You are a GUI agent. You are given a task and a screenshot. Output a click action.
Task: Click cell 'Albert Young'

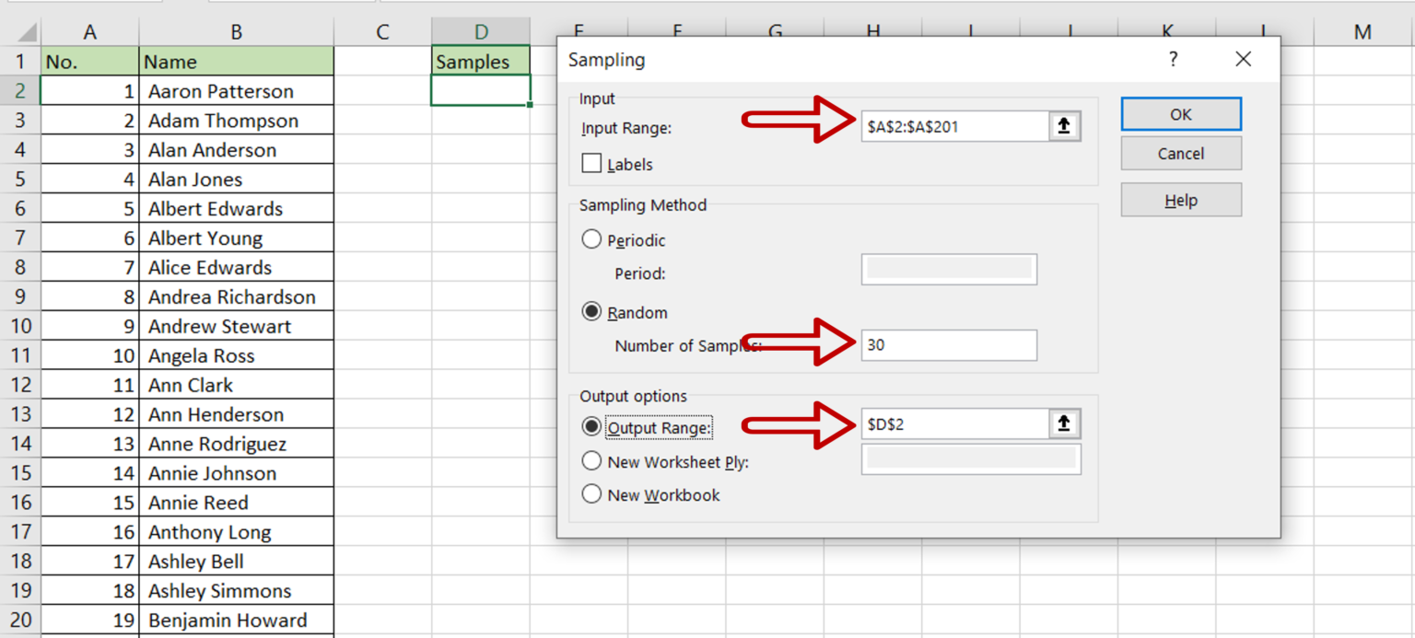point(237,238)
